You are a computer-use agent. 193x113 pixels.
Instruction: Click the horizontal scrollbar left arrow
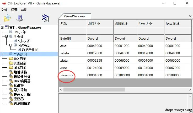pyautogui.click(x=61, y=89)
